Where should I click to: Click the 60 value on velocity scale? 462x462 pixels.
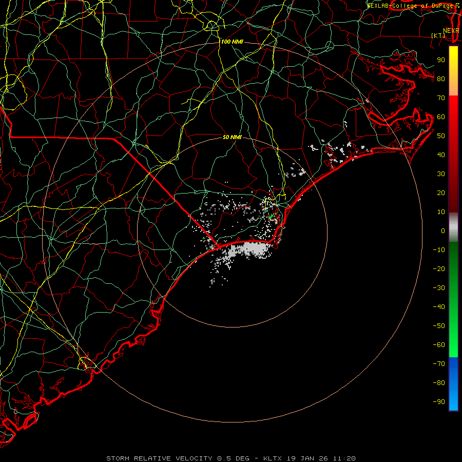(441, 117)
